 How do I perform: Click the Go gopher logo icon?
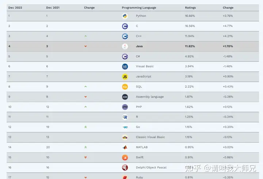click(x=125, y=127)
